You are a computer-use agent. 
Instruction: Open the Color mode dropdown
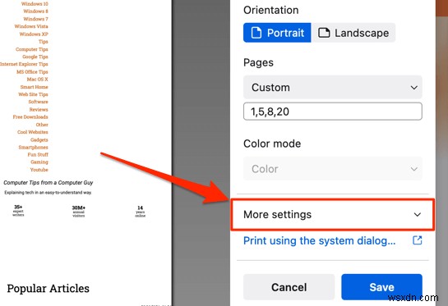(333, 169)
